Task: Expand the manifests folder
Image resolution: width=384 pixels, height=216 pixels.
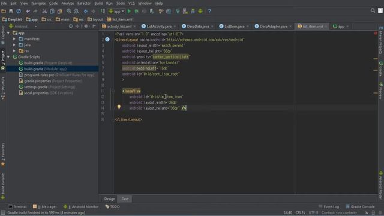Action: tap(14, 39)
